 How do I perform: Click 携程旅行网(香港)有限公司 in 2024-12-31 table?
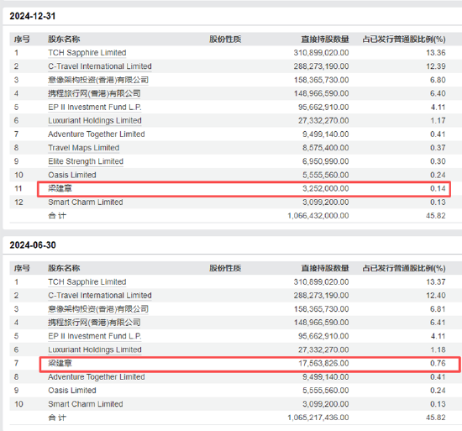[x=94, y=93]
